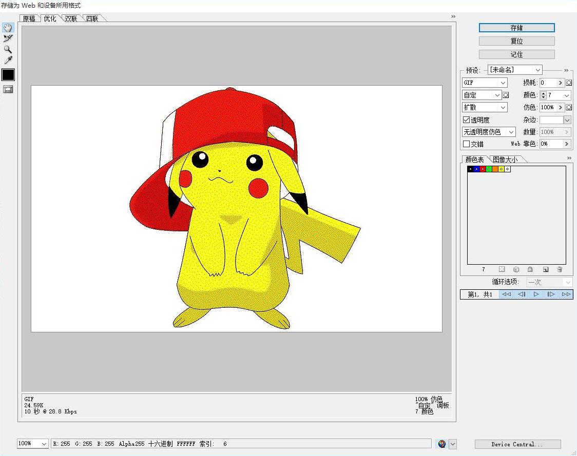Select the Zoom magnifier tool
577x456 pixels.
coord(8,49)
